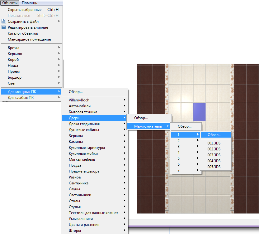Open door folder 2

tap(185, 141)
